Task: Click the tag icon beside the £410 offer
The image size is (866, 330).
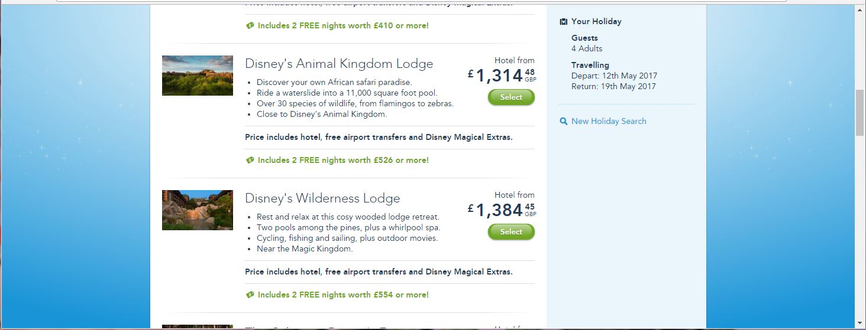Action: pyautogui.click(x=250, y=25)
